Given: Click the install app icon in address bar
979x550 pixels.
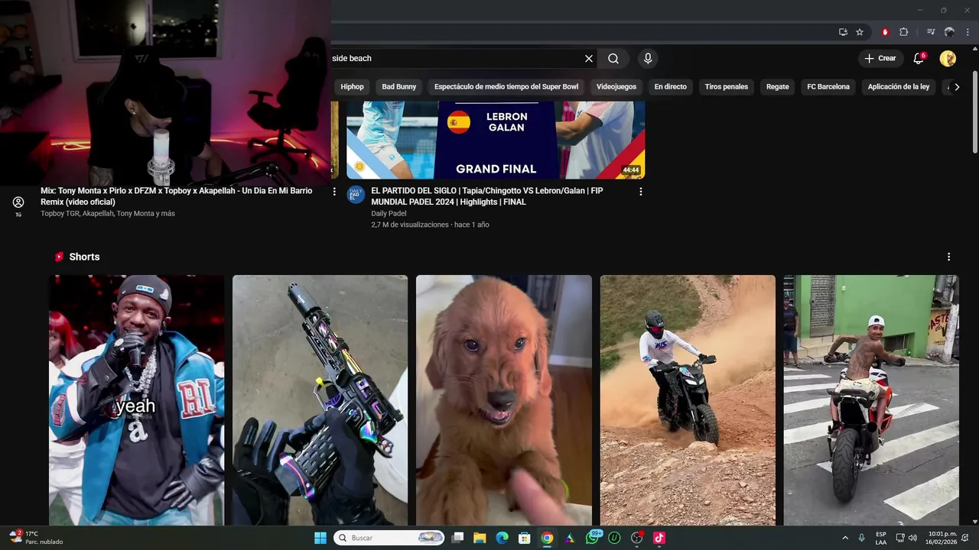Looking at the screenshot, I should (x=843, y=32).
